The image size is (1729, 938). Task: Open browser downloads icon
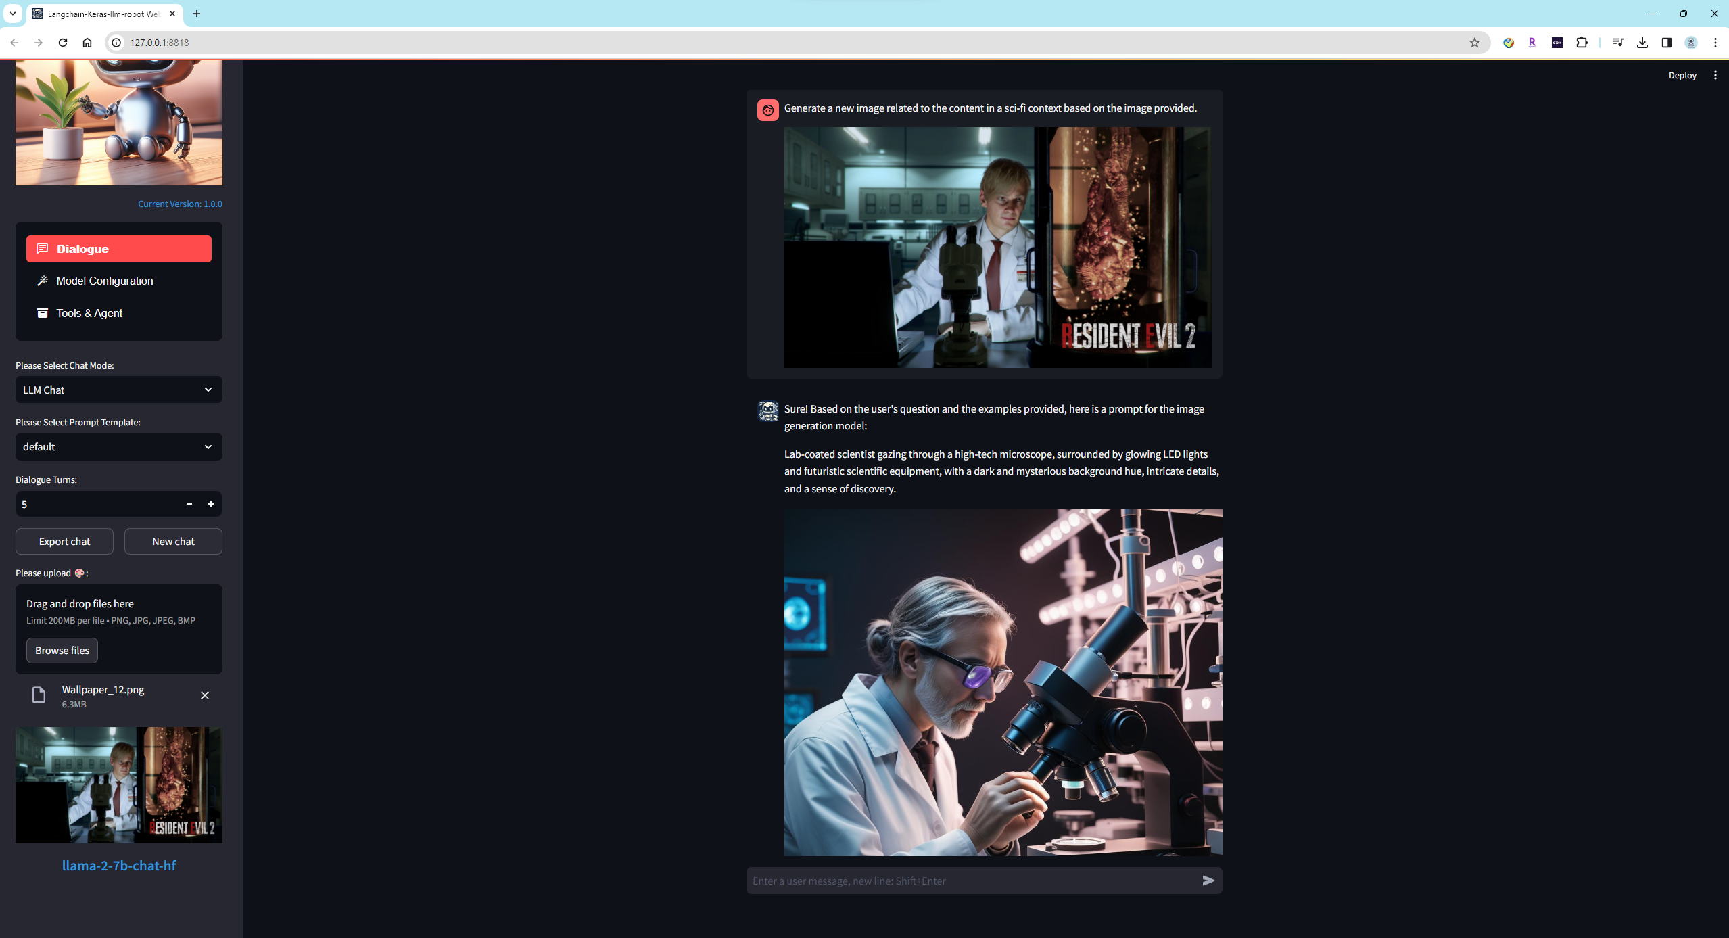click(1642, 43)
